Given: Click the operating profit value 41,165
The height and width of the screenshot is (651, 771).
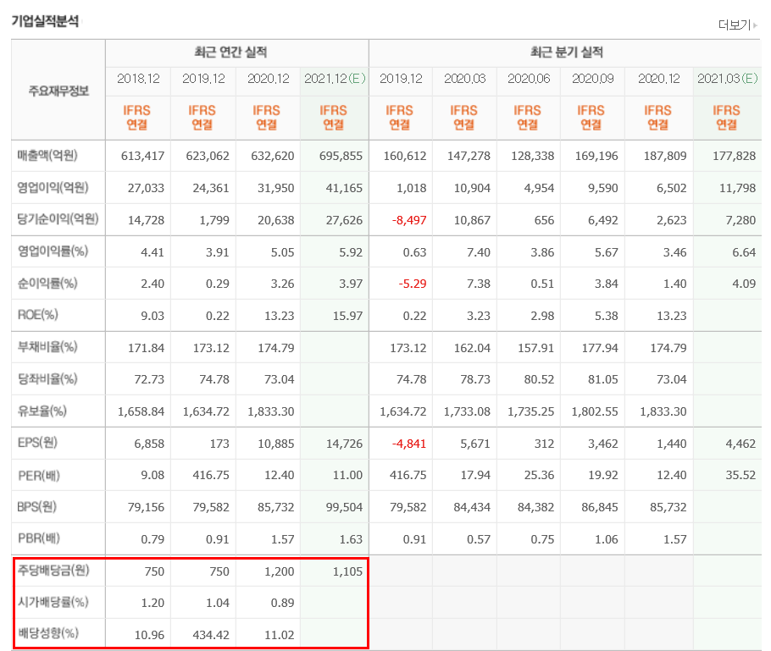Looking at the screenshot, I should click(x=344, y=188).
